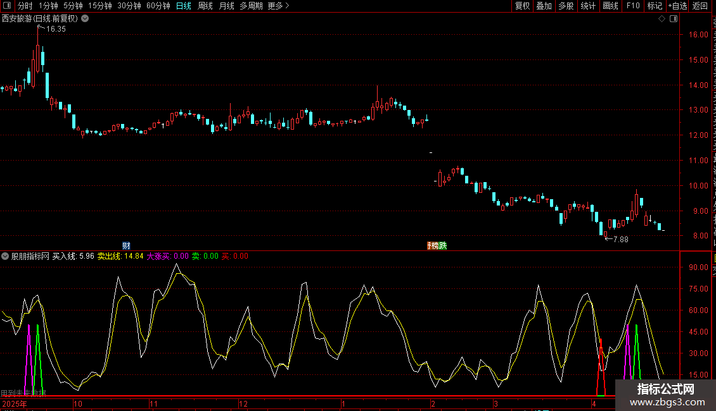Click the green 卖: 0.00 value
This screenshot has width=716, height=411.
[205, 256]
